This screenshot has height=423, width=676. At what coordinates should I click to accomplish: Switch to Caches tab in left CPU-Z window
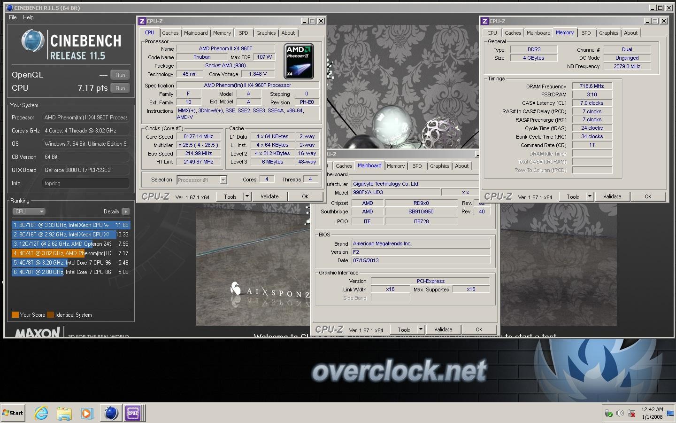tap(170, 33)
